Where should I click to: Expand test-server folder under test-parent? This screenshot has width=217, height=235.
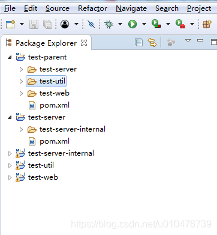pos(21,70)
